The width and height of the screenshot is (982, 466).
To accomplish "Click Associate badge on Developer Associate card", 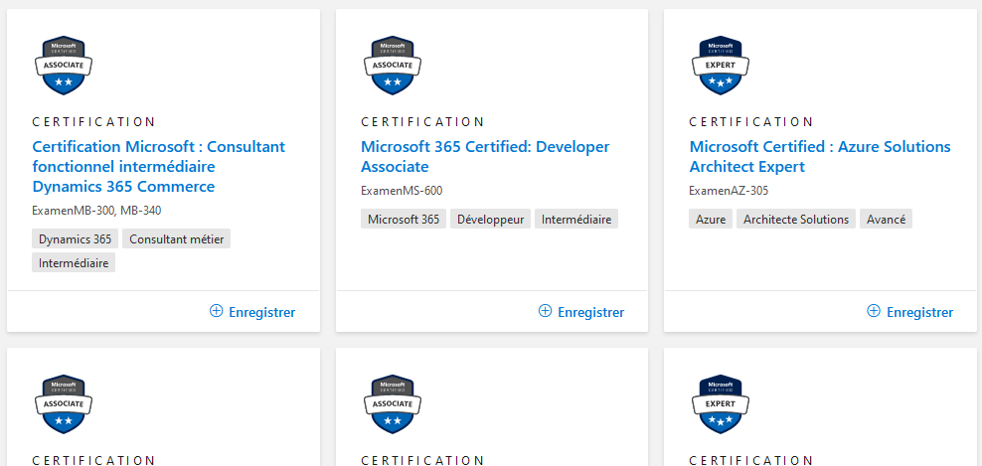I will (x=392, y=66).
